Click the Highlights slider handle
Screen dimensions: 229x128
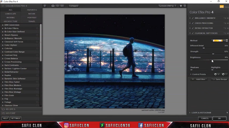point(212,70)
